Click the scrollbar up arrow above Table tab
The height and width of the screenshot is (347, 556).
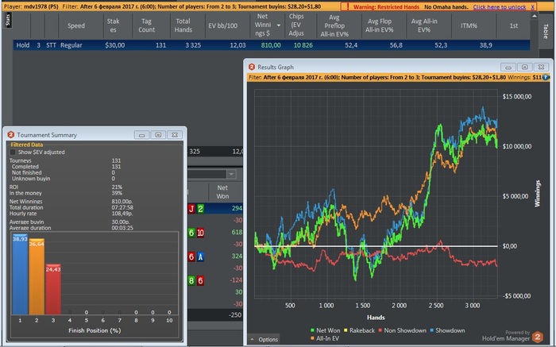coord(535,16)
